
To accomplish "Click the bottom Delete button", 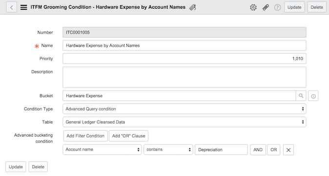I will (x=38, y=167).
